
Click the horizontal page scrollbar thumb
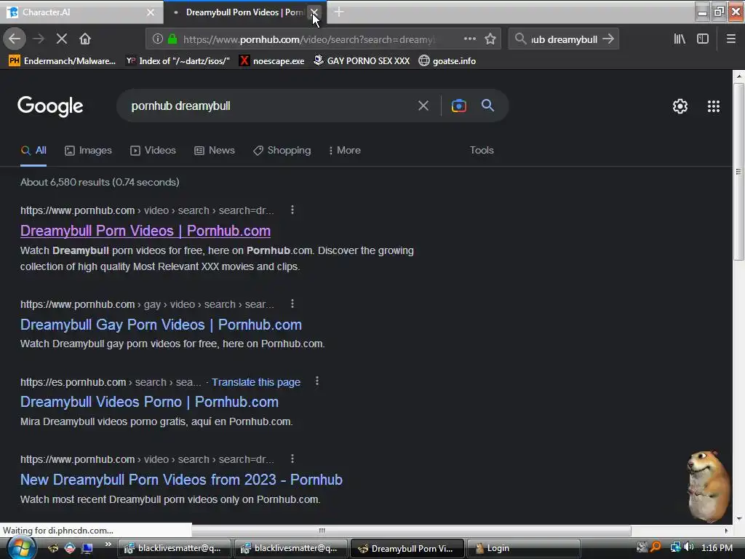tap(322, 531)
